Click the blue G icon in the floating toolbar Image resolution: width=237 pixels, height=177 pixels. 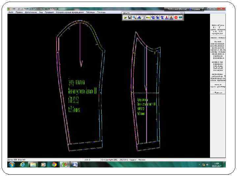click(153, 18)
